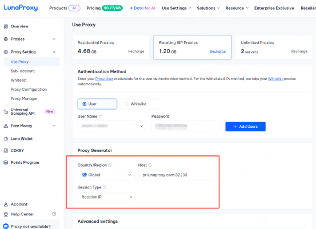Screen dimensions: 316x229
Task: Click the New badge beside Universal Scraping API
Action: (x=50, y=111)
